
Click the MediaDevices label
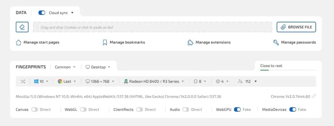click(274, 110)
